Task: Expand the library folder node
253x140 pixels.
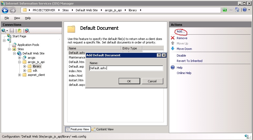Action: point(24,66)
